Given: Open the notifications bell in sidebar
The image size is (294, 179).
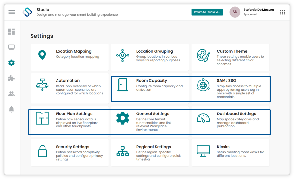Looking at the screenshot, I should [x=11, y=109].
